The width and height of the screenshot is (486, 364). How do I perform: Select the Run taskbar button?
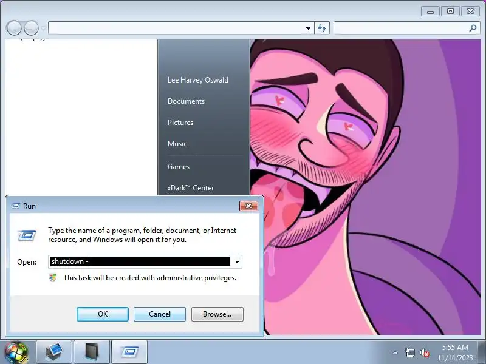[x=129, y=352]
